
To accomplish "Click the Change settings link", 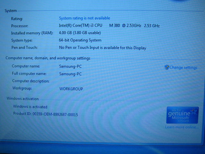I will [x=183, y=68].
